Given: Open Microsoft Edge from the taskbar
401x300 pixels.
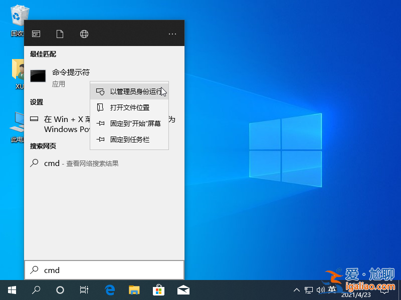Looking at the screenshot, I should (109, 289).
